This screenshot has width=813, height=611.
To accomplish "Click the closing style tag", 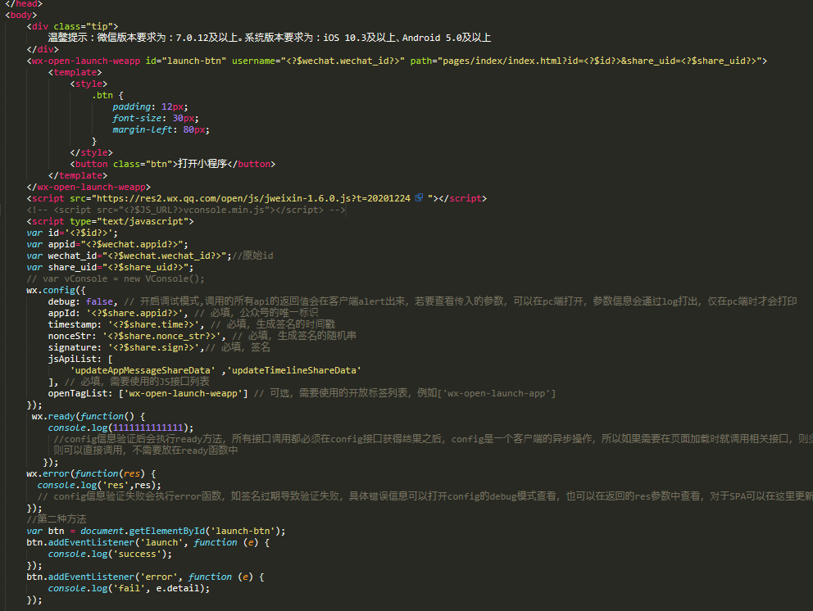I will point(91,152).
